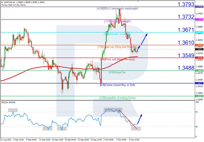Click the 4 Oct 20:00 time label

121,140
